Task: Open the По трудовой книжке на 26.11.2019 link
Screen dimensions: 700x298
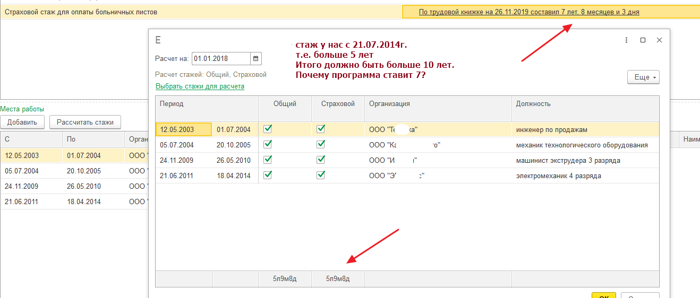Action: 529,12
